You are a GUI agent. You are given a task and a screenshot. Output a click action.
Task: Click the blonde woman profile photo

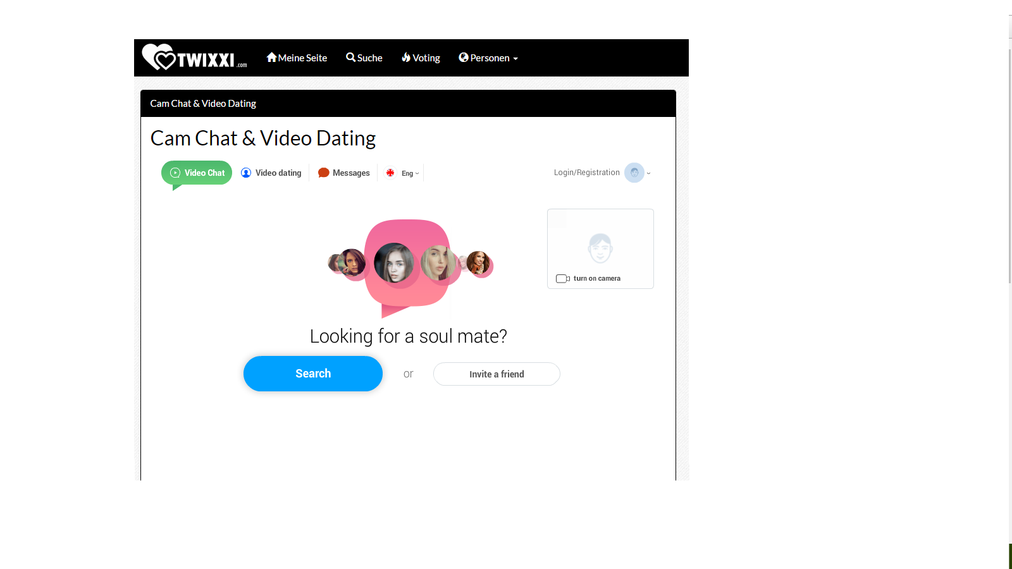pyautogui.click(x=438, y=262)
